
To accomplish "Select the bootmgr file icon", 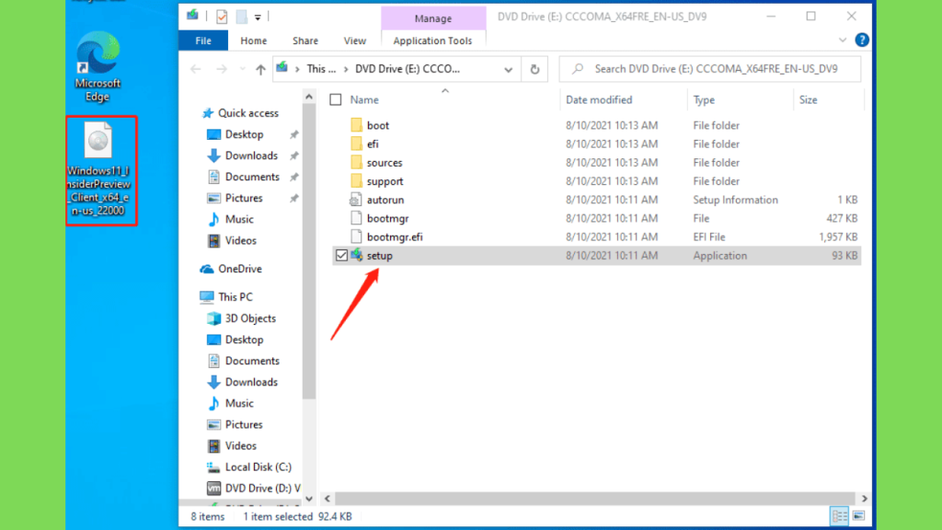I will (356, 218).
